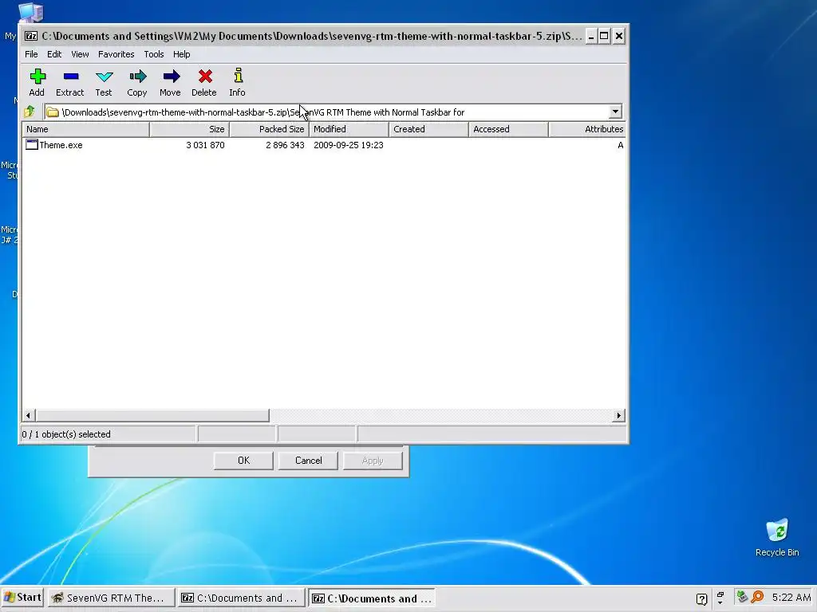Viewport: 817px width, 612px height.
Task: Click the network tray icon
Action: pyautogui.click(x=742, y=596)
